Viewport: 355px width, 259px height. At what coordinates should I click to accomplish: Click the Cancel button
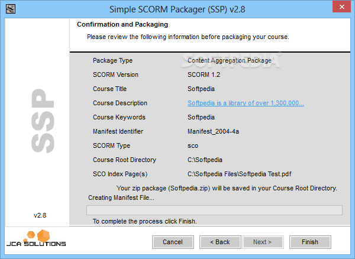(173, 242)
